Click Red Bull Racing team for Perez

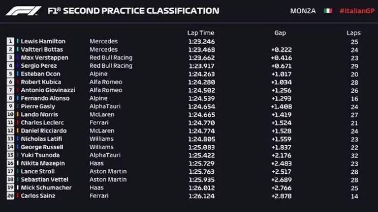click(111, 66)
